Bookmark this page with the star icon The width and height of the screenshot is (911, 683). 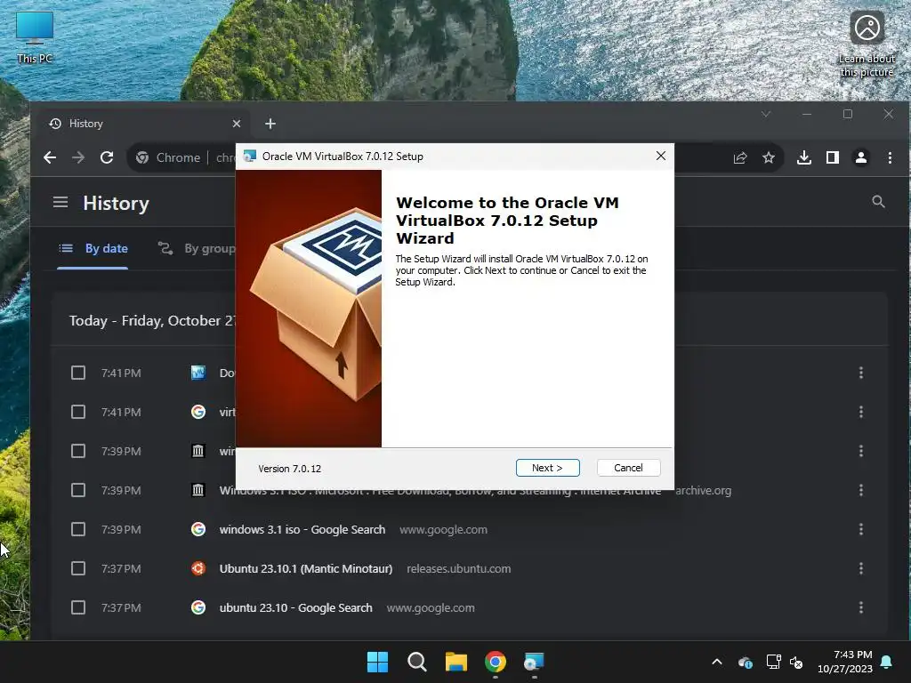tap(769, 157)
